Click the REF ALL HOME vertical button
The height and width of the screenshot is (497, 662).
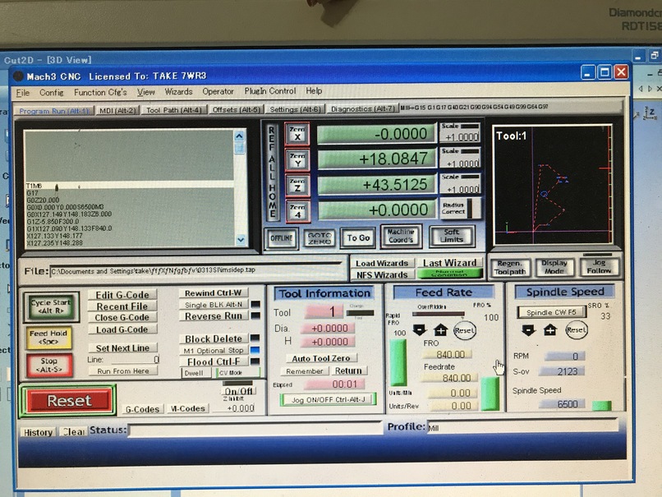click(x=272, y=172)
